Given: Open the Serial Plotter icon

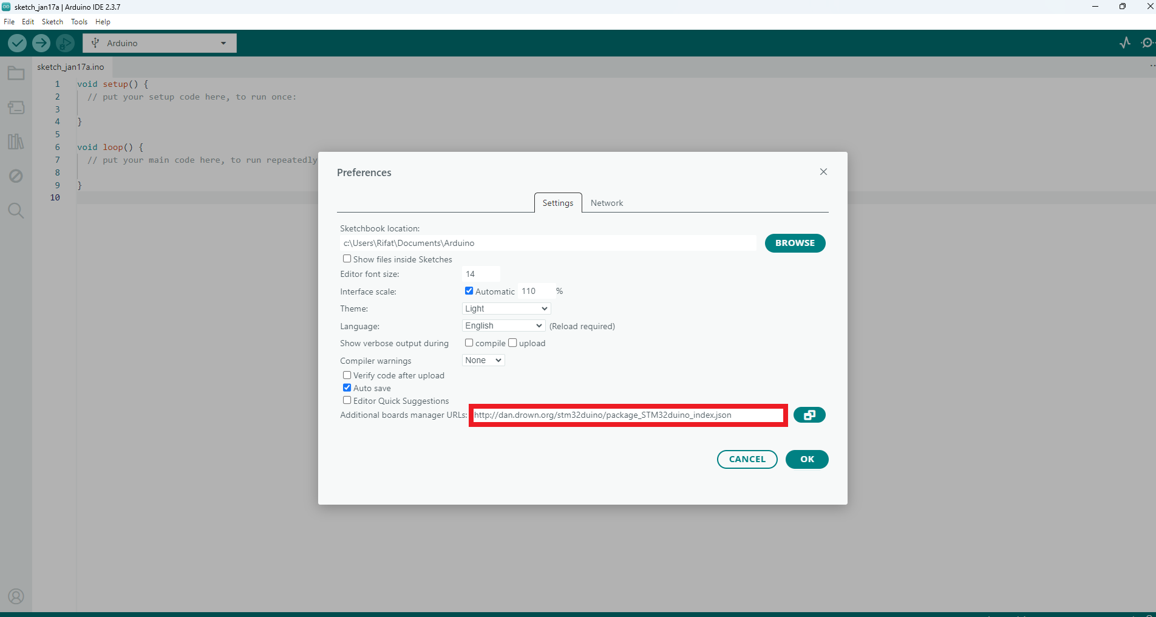Looking at the screenshot, I should [1125, 43].
